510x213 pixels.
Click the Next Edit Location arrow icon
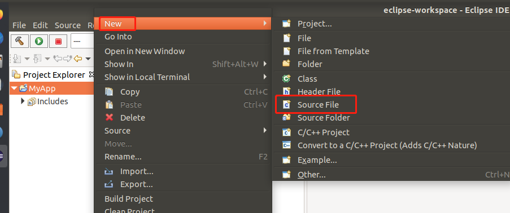coord(68,59)
